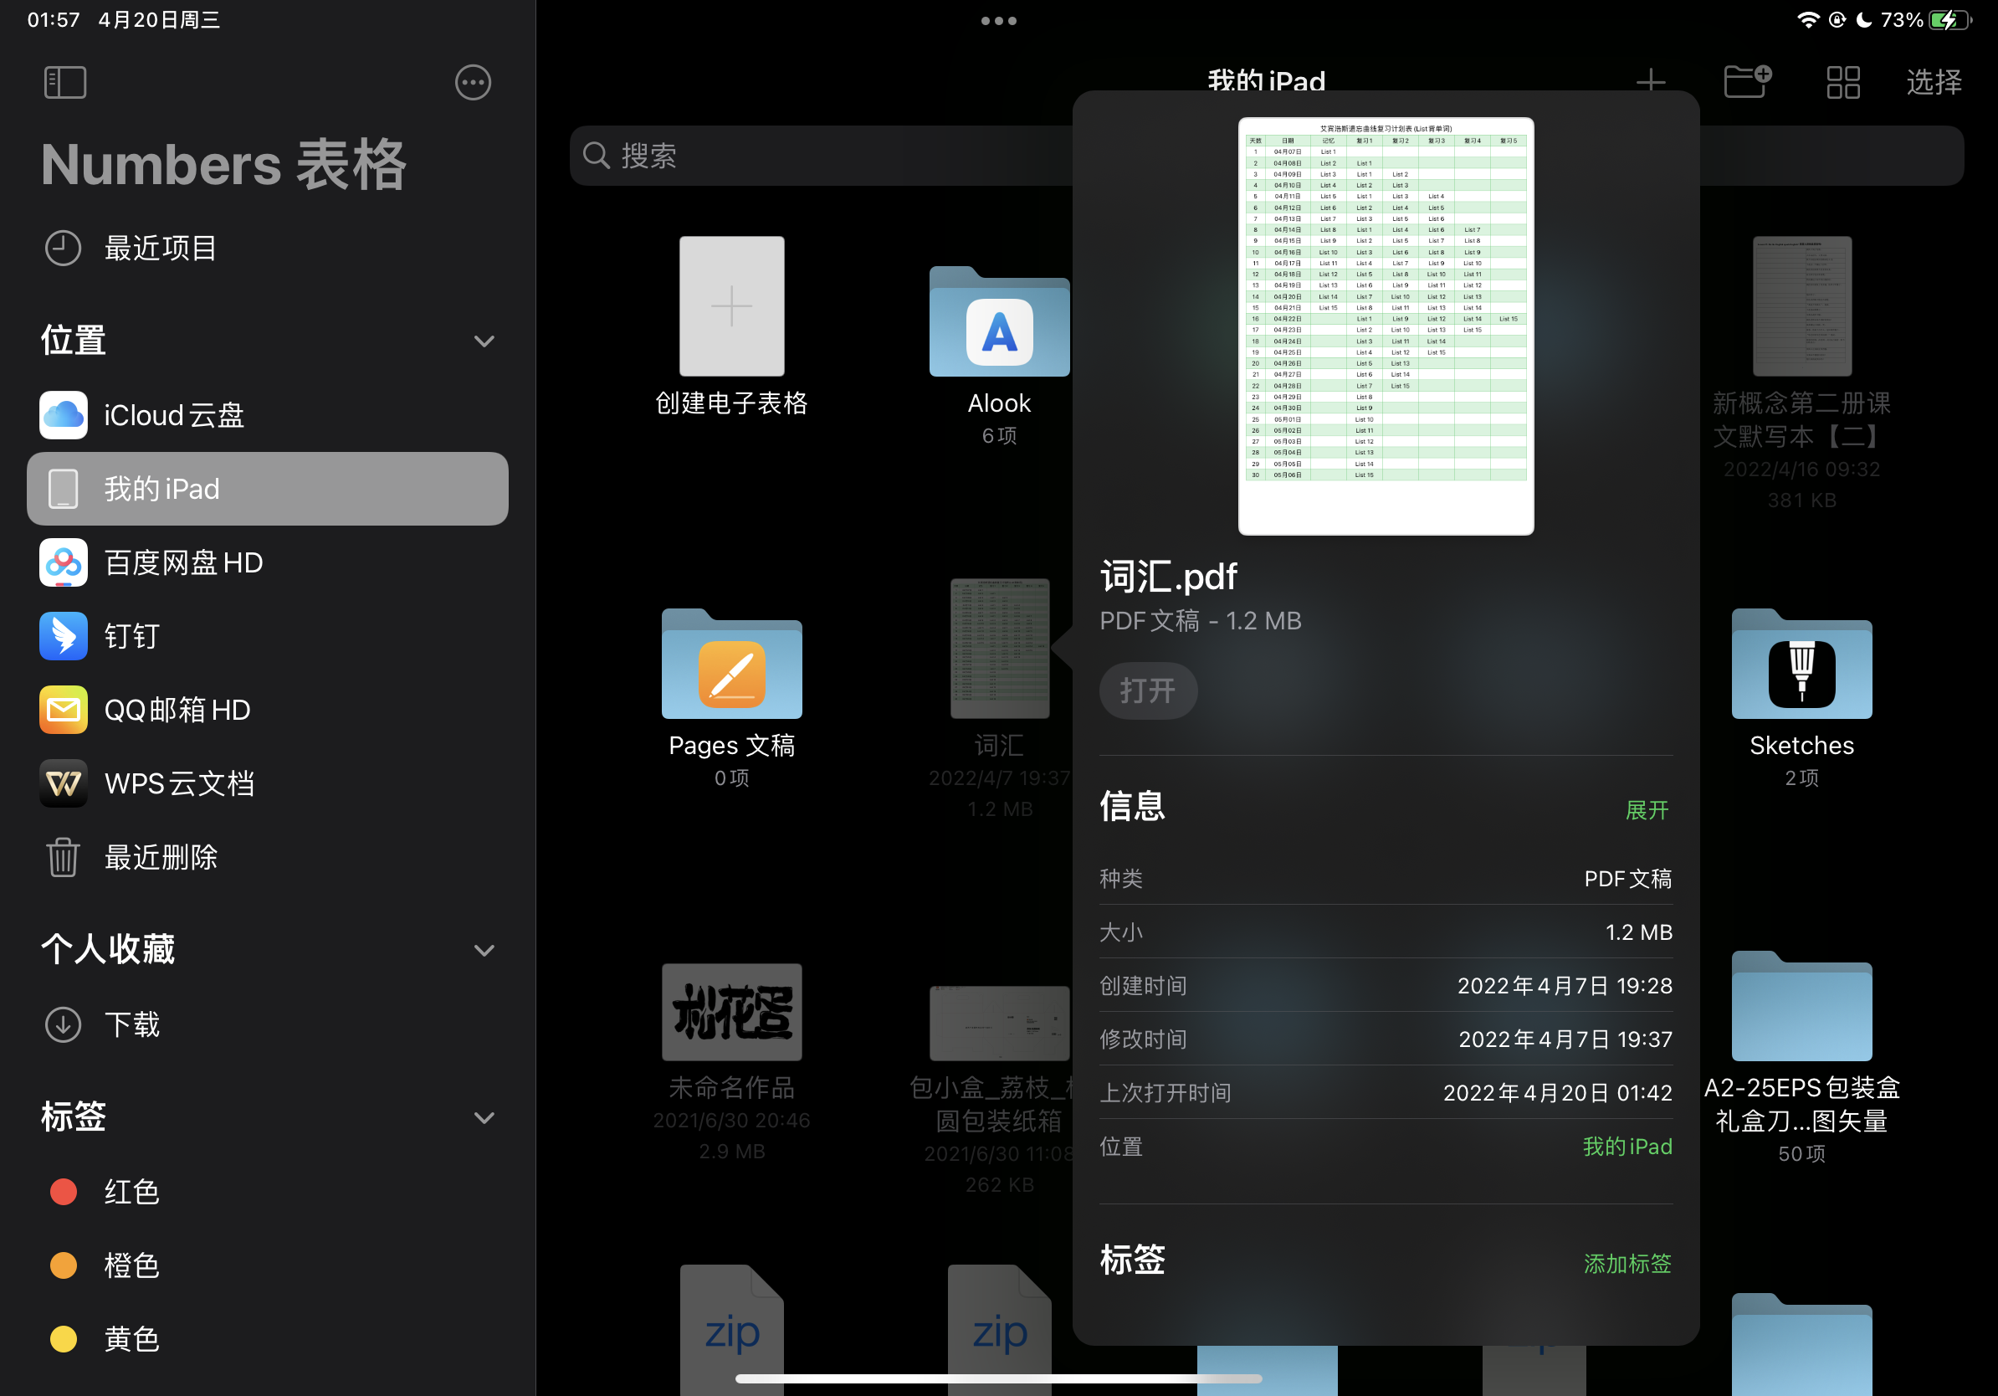This screenshot has width=1998, height=1396.
Task: Collapse the 位置 section chevron
Action: point(484,341)
